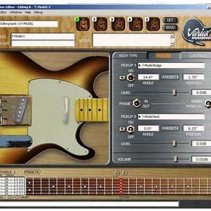Click the Pickup 2 Level 0.0dB field
Image resolution: width=211 pixels, height=211 pixels.
coord(201,143)
